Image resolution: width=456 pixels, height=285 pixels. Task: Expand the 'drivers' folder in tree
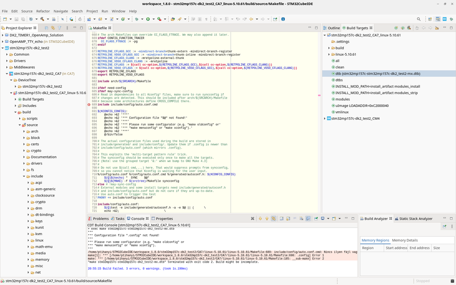click(24, 164)
